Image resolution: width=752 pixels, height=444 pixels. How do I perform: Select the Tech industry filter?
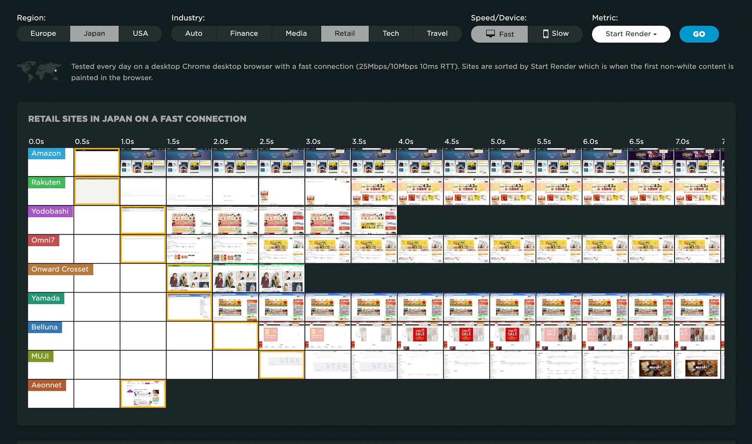(391, 33)
